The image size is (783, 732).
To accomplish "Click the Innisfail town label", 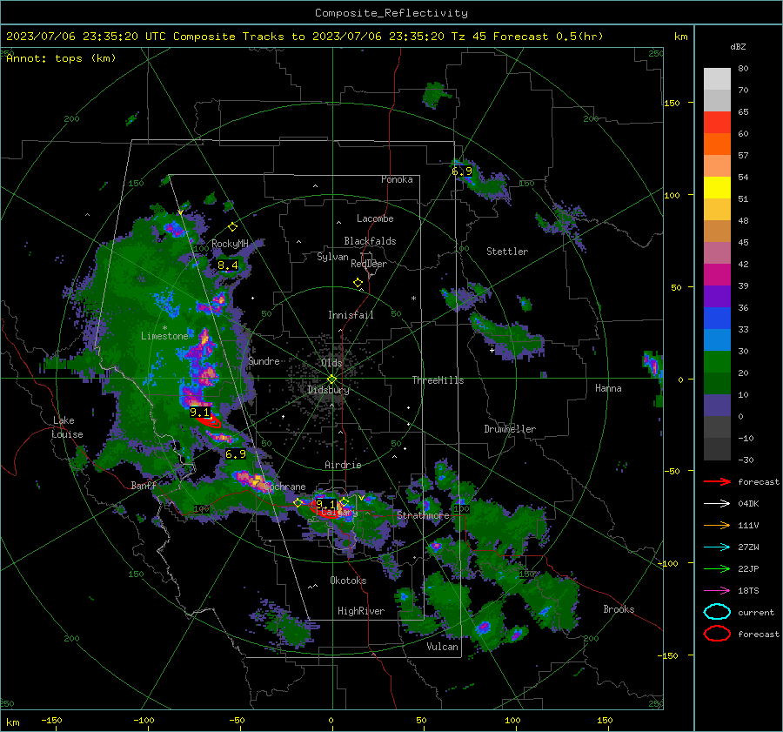I will click(x=351, y=315).
